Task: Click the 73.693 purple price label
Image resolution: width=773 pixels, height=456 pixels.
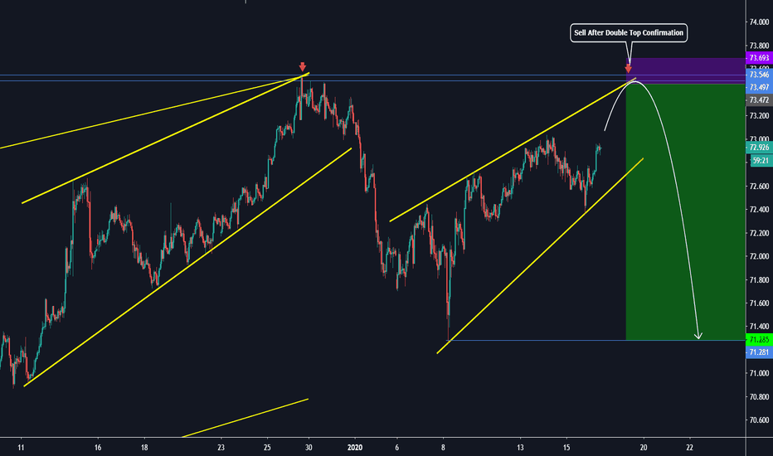Action: [759, 58]
